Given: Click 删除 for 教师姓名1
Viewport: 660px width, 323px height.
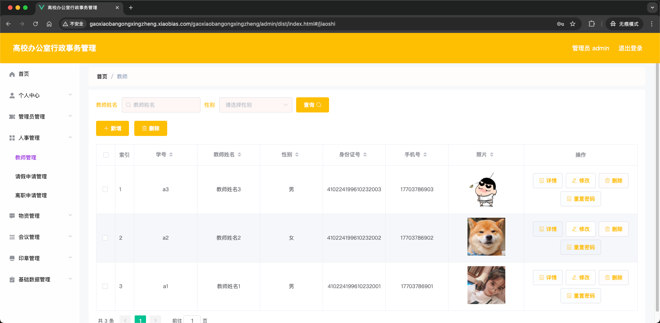Looking at the screenshot, I should [613, 278].
